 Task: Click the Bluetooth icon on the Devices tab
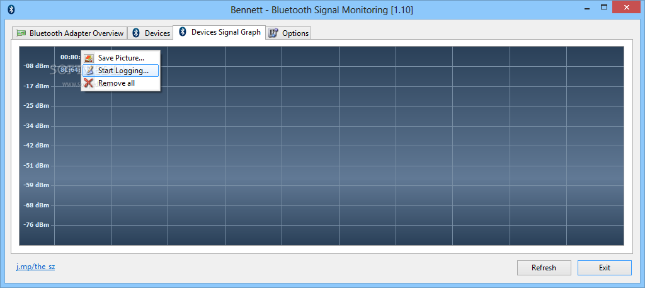coord(137,33)
